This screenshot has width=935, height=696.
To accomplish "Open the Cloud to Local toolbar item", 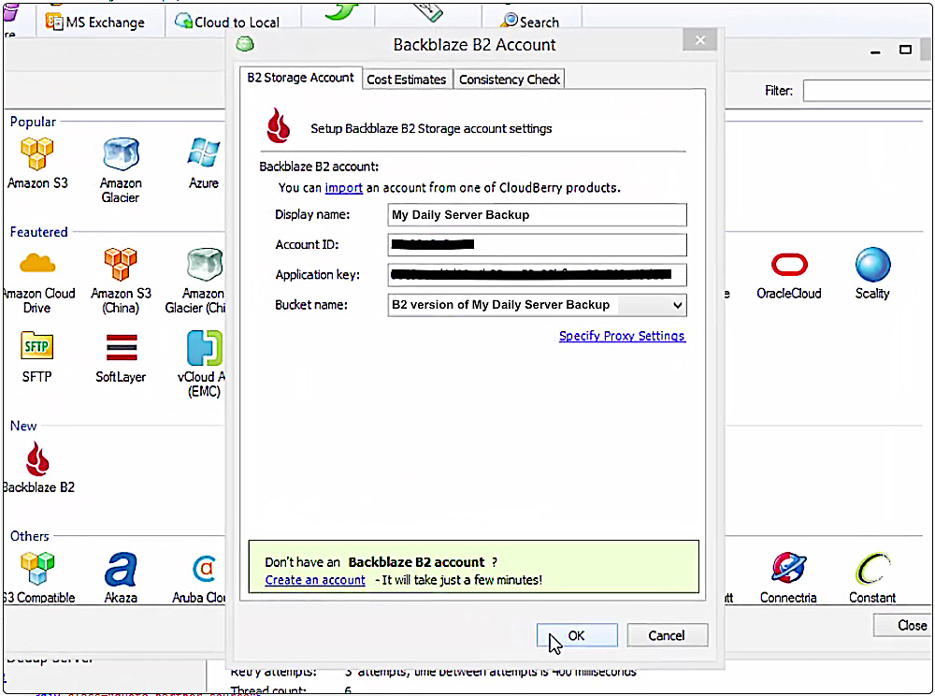I will click(226, 22).
